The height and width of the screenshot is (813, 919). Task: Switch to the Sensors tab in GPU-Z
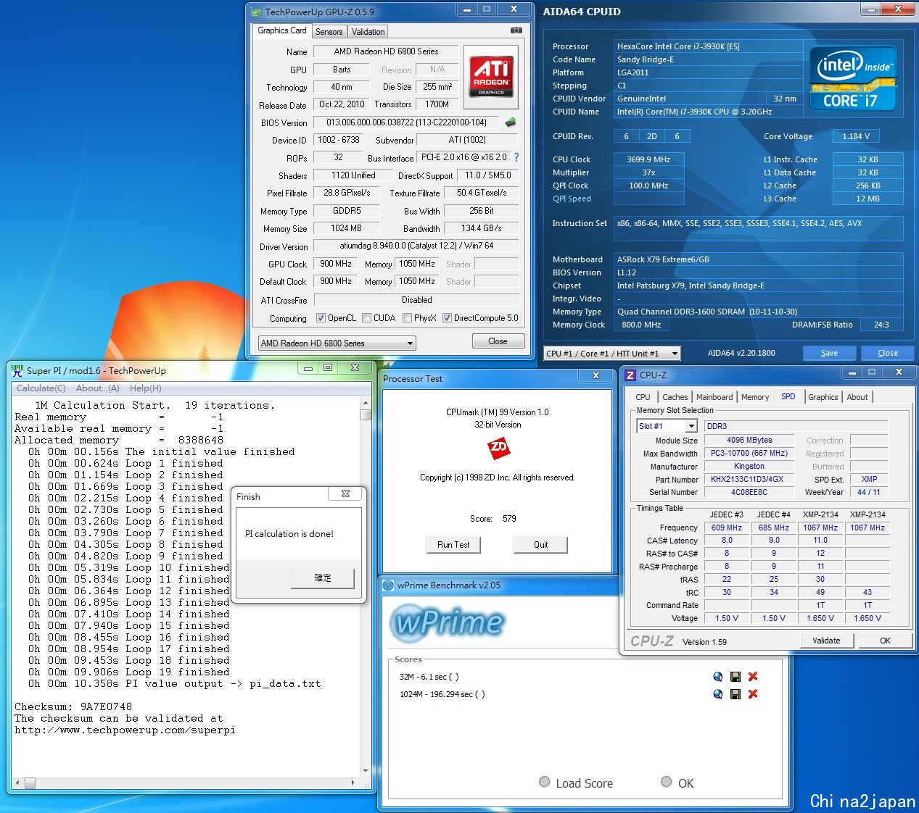(329, 32)
